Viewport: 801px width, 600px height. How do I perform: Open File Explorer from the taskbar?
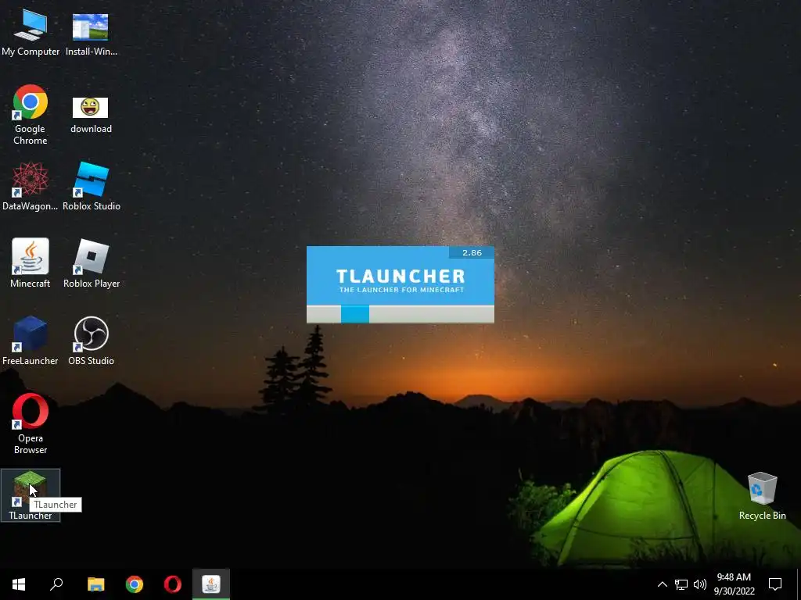pyautogui.click(x=95, y=584)
